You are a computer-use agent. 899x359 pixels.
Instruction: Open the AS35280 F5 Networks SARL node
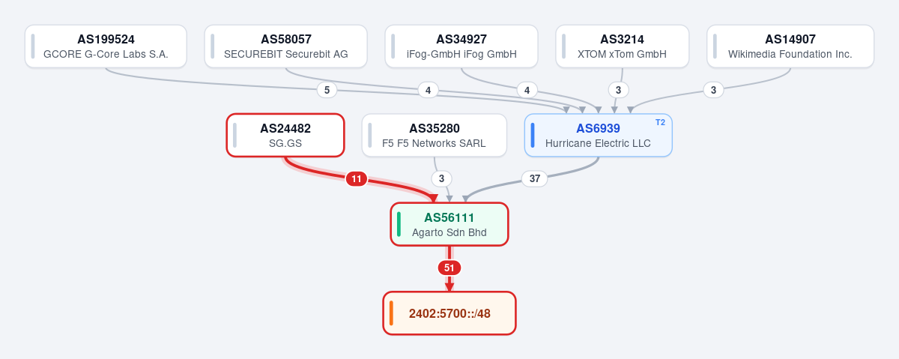(434, 136)
